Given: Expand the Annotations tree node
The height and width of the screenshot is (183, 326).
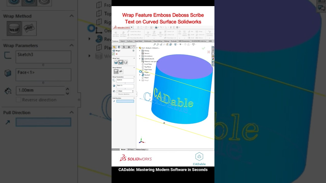Looking at the screenshot, I should coord(140,56).
